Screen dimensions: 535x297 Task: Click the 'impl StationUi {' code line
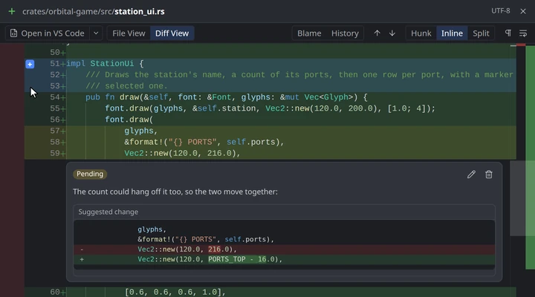click(105, 64)
